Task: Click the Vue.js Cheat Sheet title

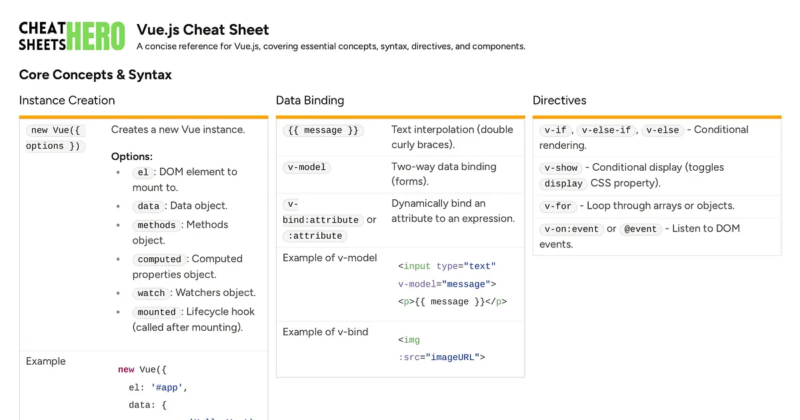Action: pyautogui.click(x=203, y=29)
